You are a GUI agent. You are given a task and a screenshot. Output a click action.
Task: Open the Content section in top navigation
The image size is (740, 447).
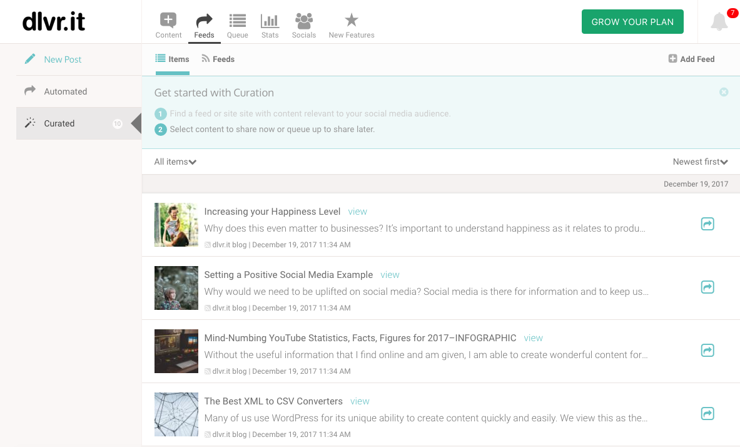click(x=168, y=26)
